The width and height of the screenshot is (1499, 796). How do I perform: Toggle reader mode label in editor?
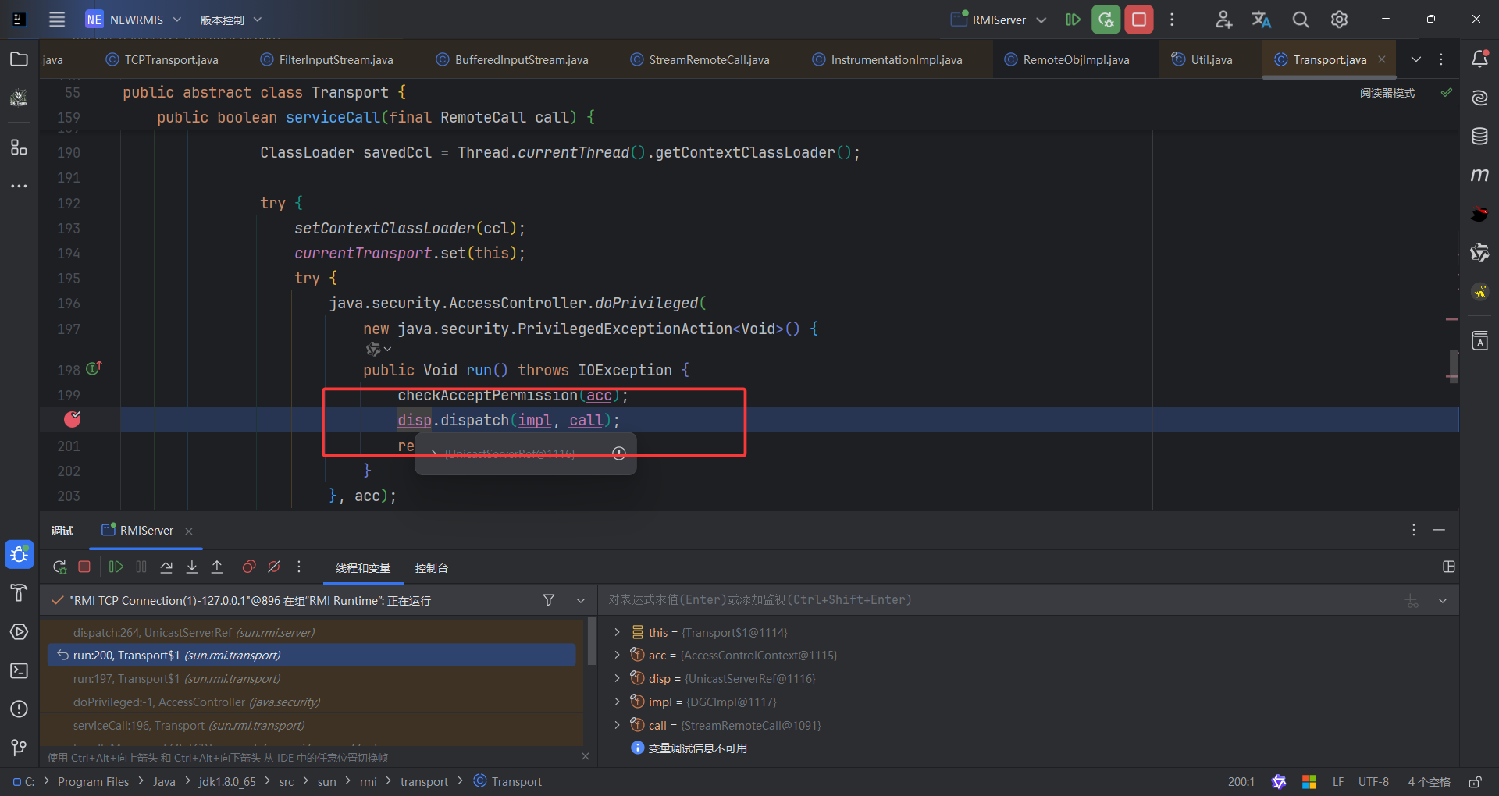[x=1387, y=93]
